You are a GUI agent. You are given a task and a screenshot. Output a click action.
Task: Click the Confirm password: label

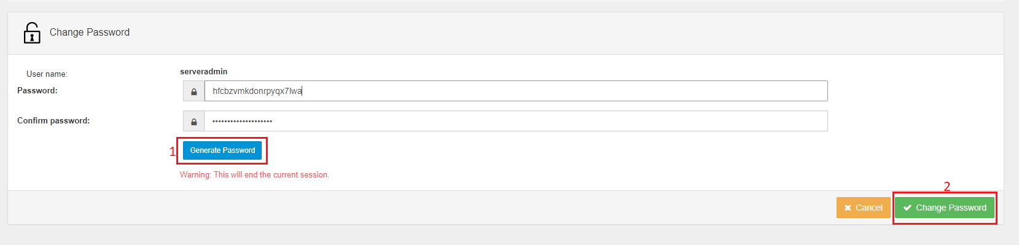53,121
